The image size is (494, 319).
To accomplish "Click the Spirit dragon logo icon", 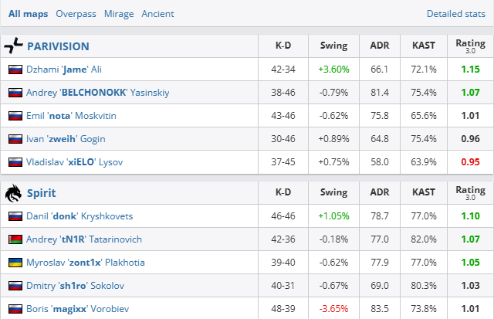I will (x=14, y=192).
